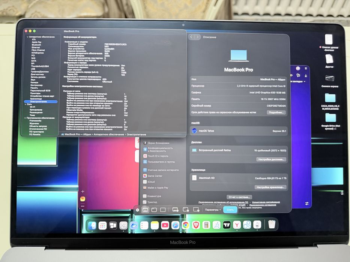Screen dimensions: 350x262
Task: Open System Settings gear in Dock
Action: coord(123,226)
